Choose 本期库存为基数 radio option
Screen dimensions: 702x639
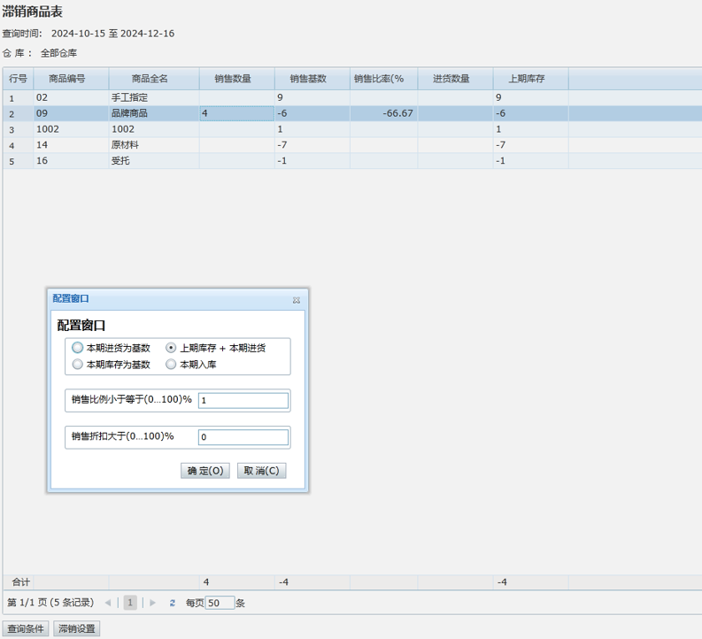78,364
